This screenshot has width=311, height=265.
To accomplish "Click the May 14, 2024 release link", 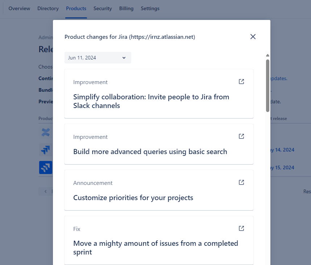I will (282, 150).
